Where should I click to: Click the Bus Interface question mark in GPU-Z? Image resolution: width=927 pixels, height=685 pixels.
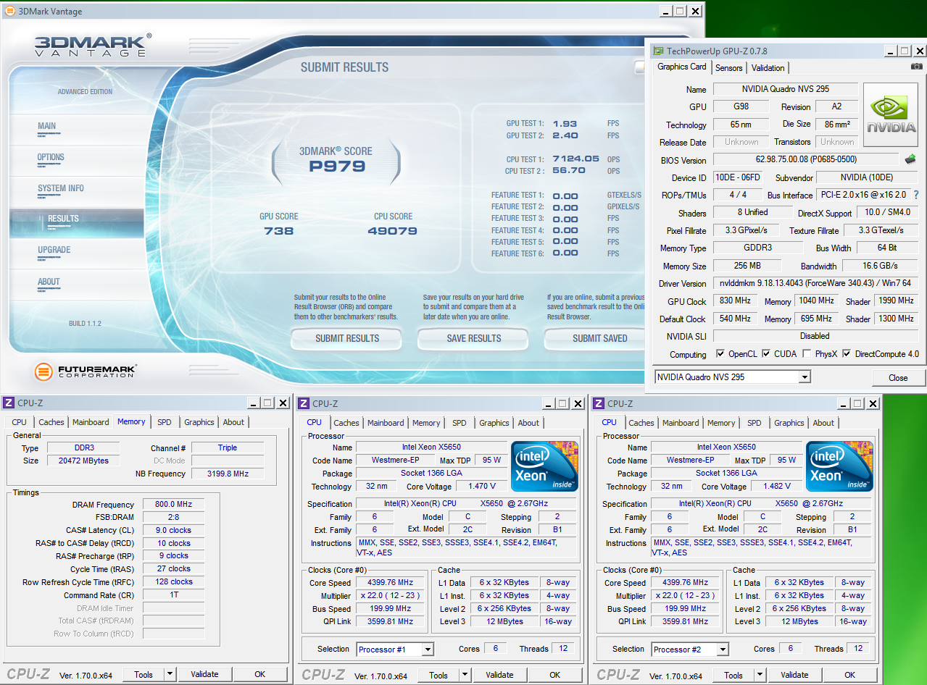pyautogui.click(x=916, y=195)
